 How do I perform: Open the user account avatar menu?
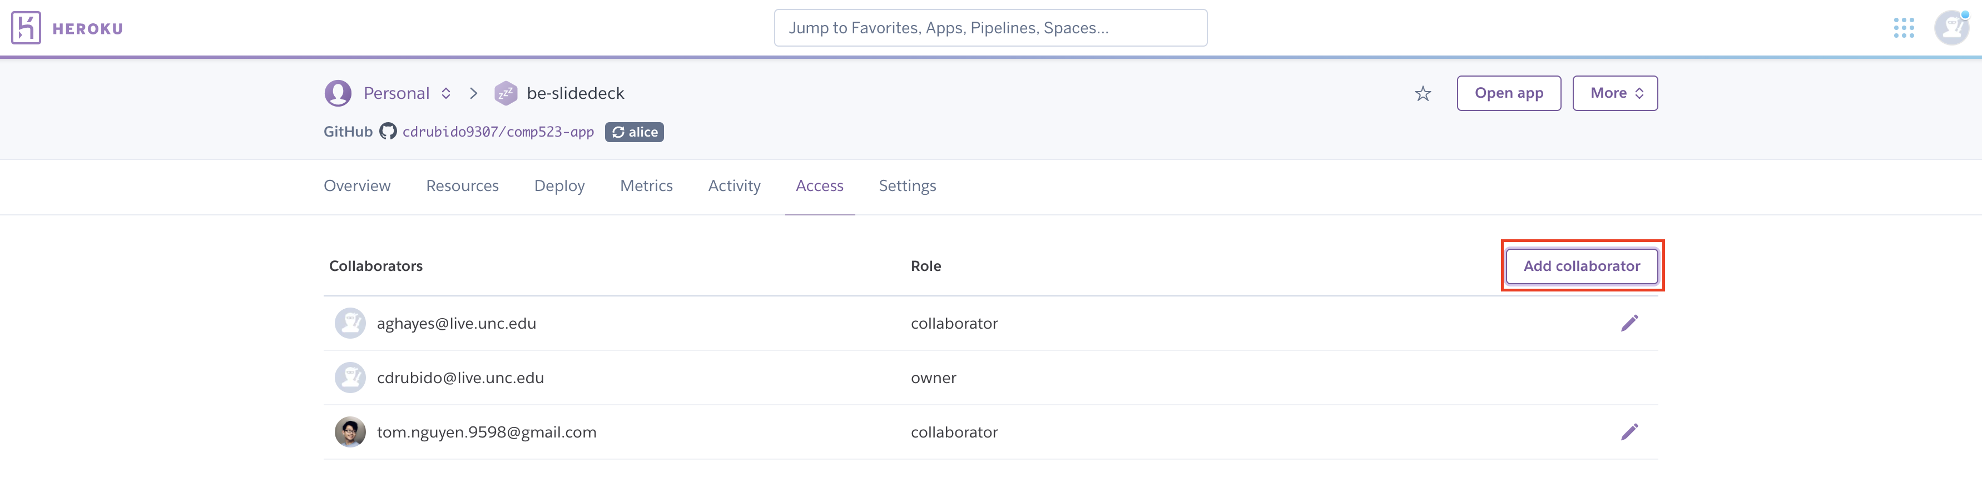pyautogui.click(x=1950, y=28)
